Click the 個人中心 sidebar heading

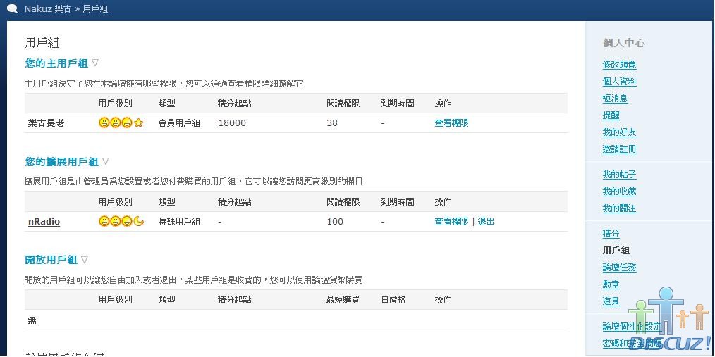(623, 43)
